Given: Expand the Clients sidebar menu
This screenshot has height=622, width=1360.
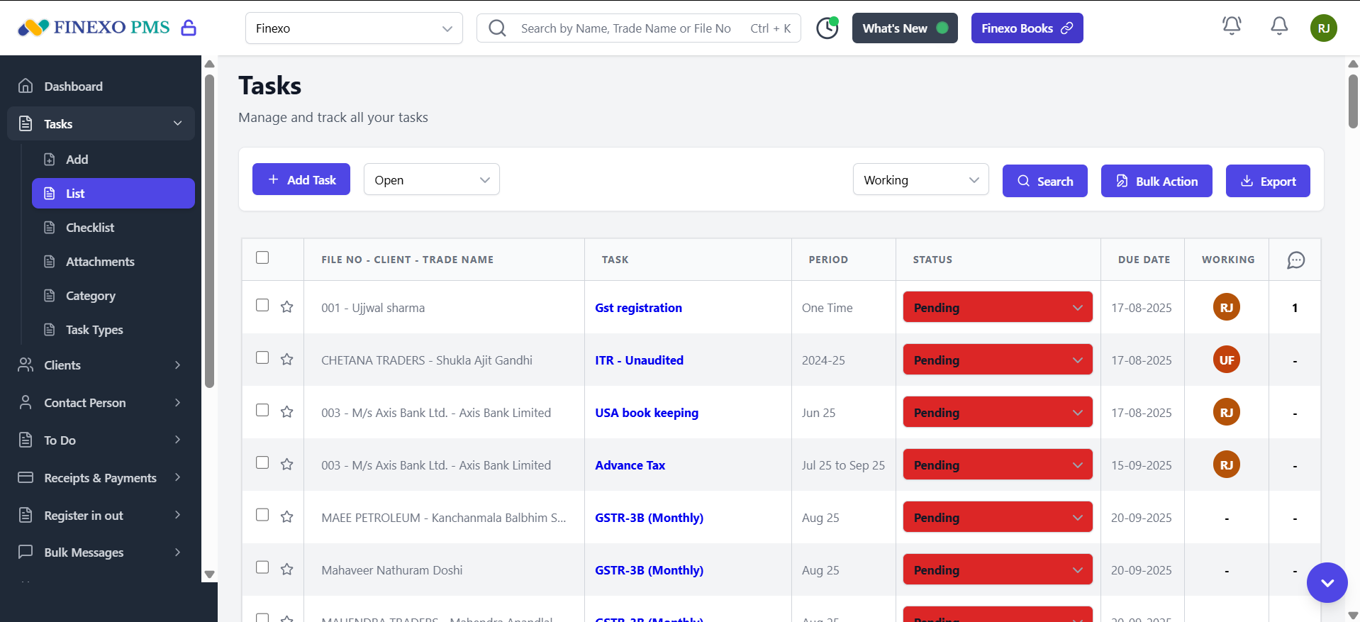Looking at the screenshot, I should point(99,365).
